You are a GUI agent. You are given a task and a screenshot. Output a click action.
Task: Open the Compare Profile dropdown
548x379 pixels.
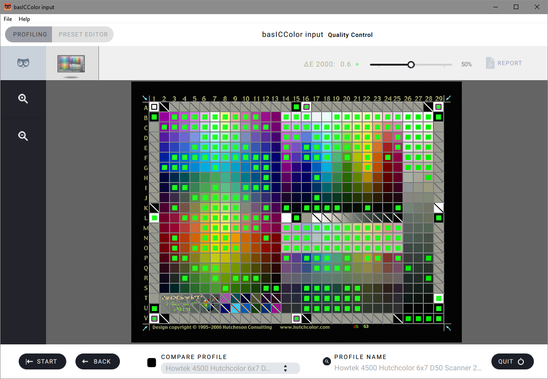(230, 368)
